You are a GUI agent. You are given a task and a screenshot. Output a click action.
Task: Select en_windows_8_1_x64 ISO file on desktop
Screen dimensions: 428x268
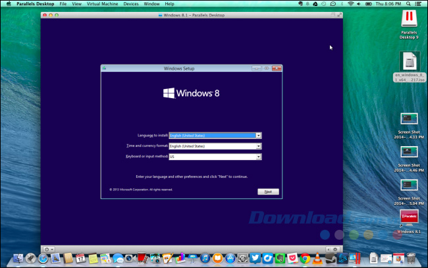pyautogui.click(x=409, y=61)
